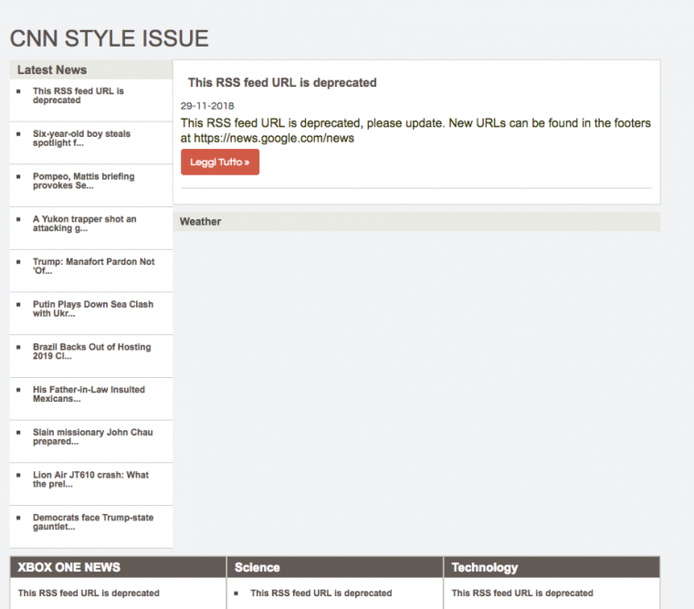Click the CNN STYLE ISSUE page title
This screenshot has width=694, height=609.
coord(109,38)
